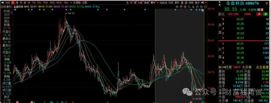
Task: Open the 多周期 multi-period menu
Action: click(77, 3)
